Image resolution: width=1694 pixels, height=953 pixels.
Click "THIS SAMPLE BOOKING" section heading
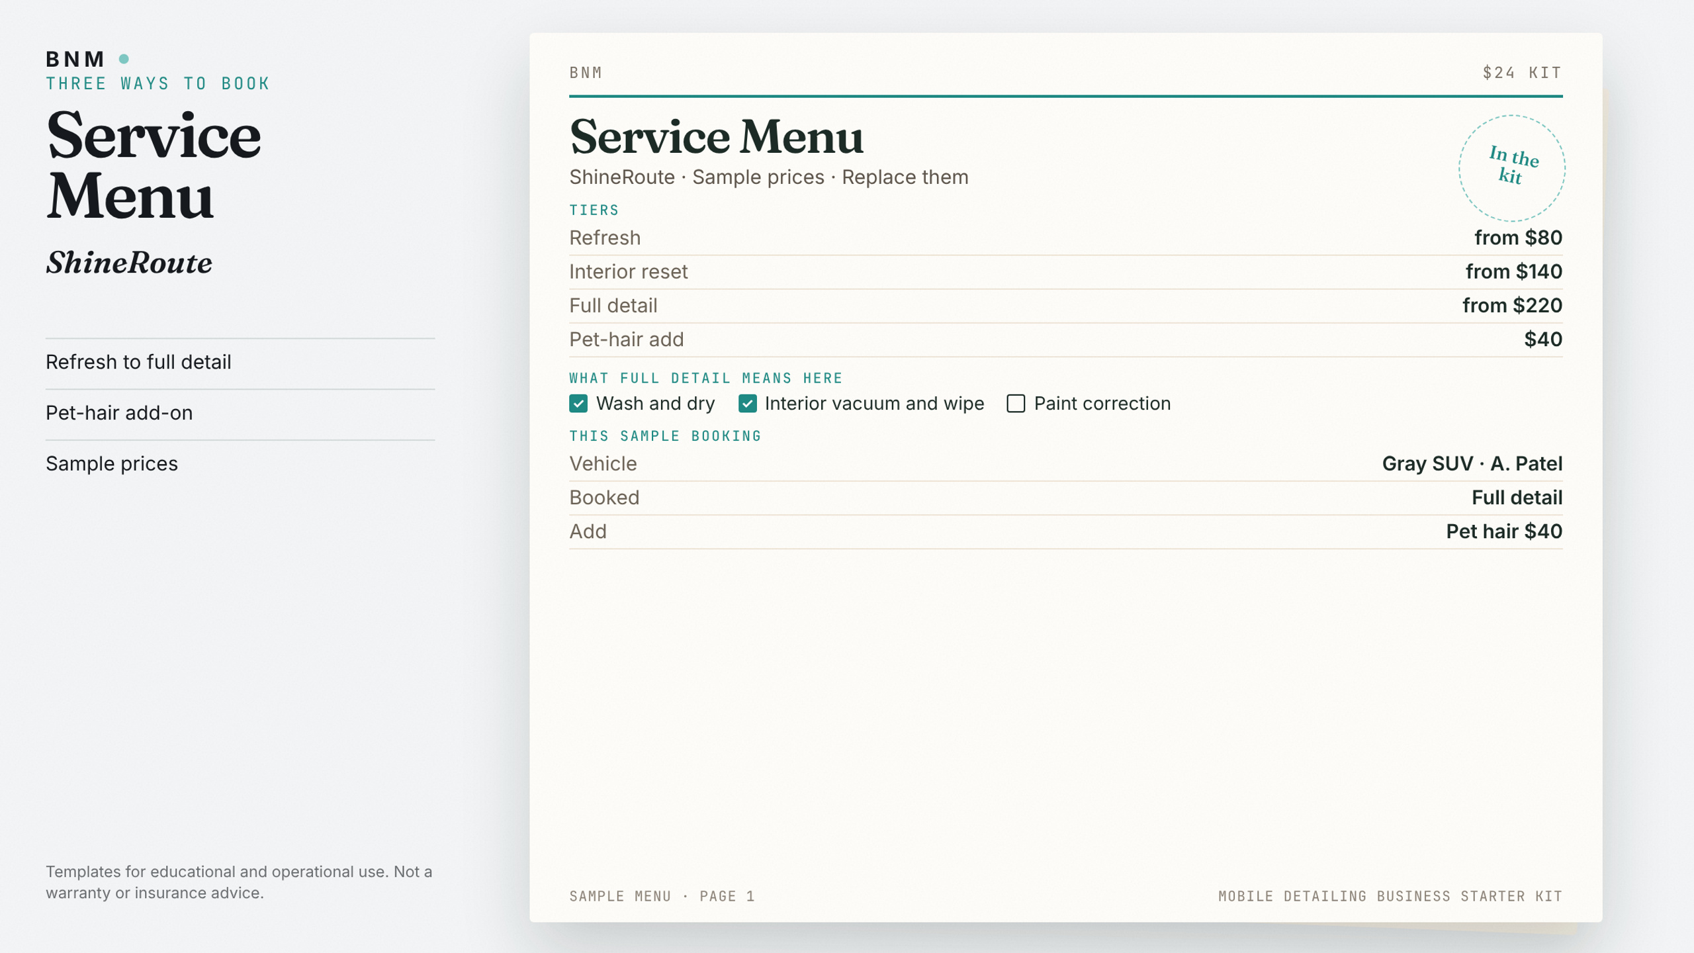tap(665, 436)
